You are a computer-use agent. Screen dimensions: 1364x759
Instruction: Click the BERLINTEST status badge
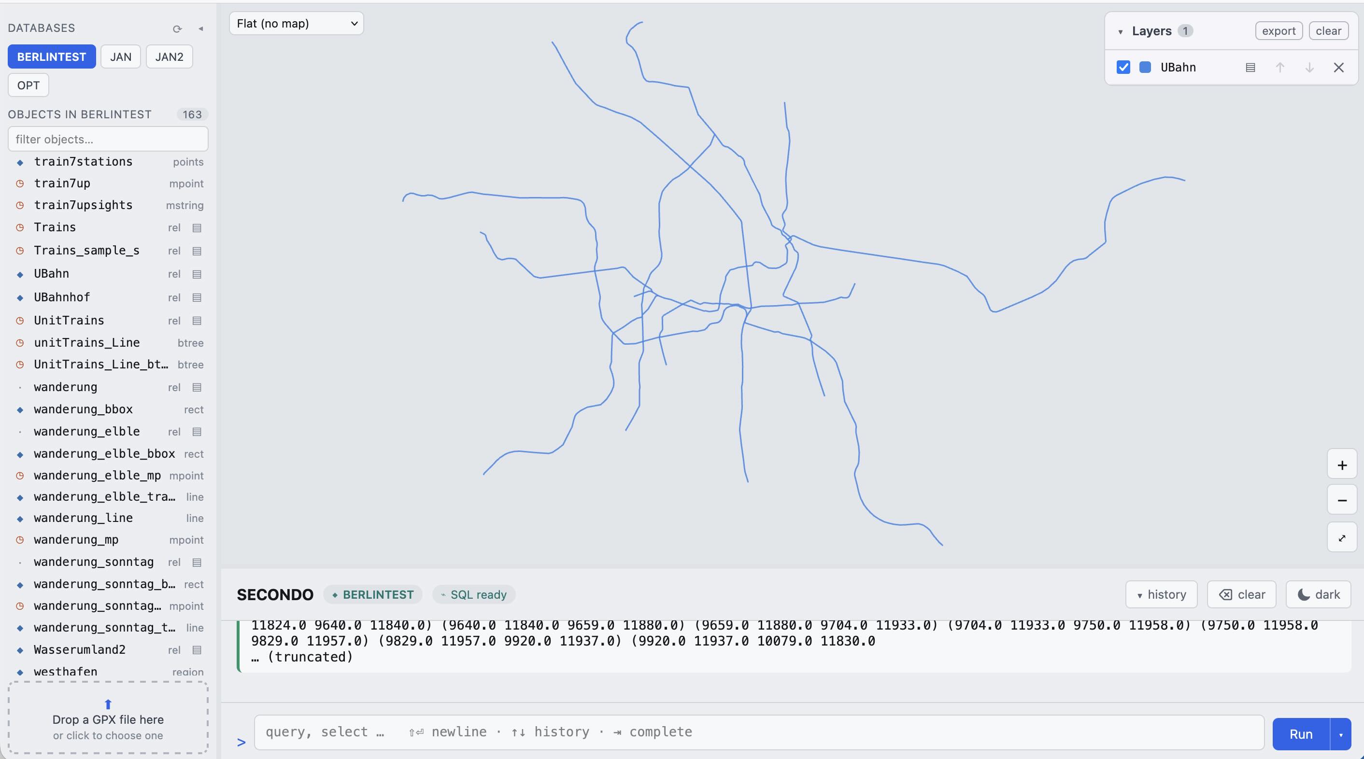(x=373, y=594)
